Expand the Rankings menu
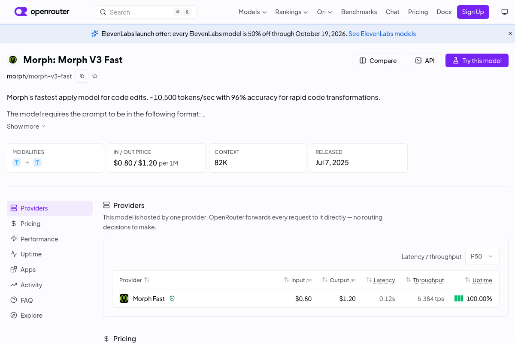 291,12
